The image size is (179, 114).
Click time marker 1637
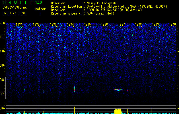[122, 25]
